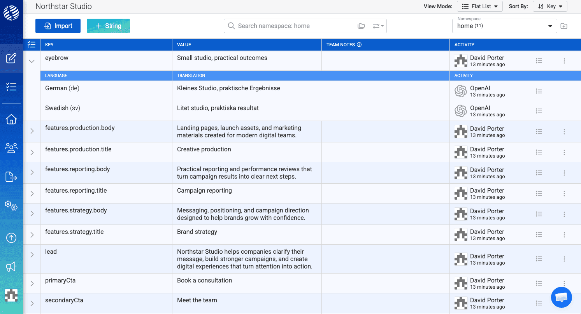Open the View Mode Flat List dropdown
The height and width of the screenshot is (314, 581).
tap(480, 6)
